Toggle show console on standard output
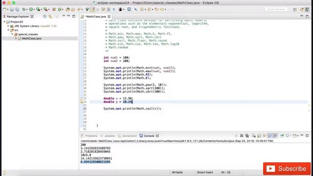This screenshot has width=313, height=176. (x=269, y=136)
